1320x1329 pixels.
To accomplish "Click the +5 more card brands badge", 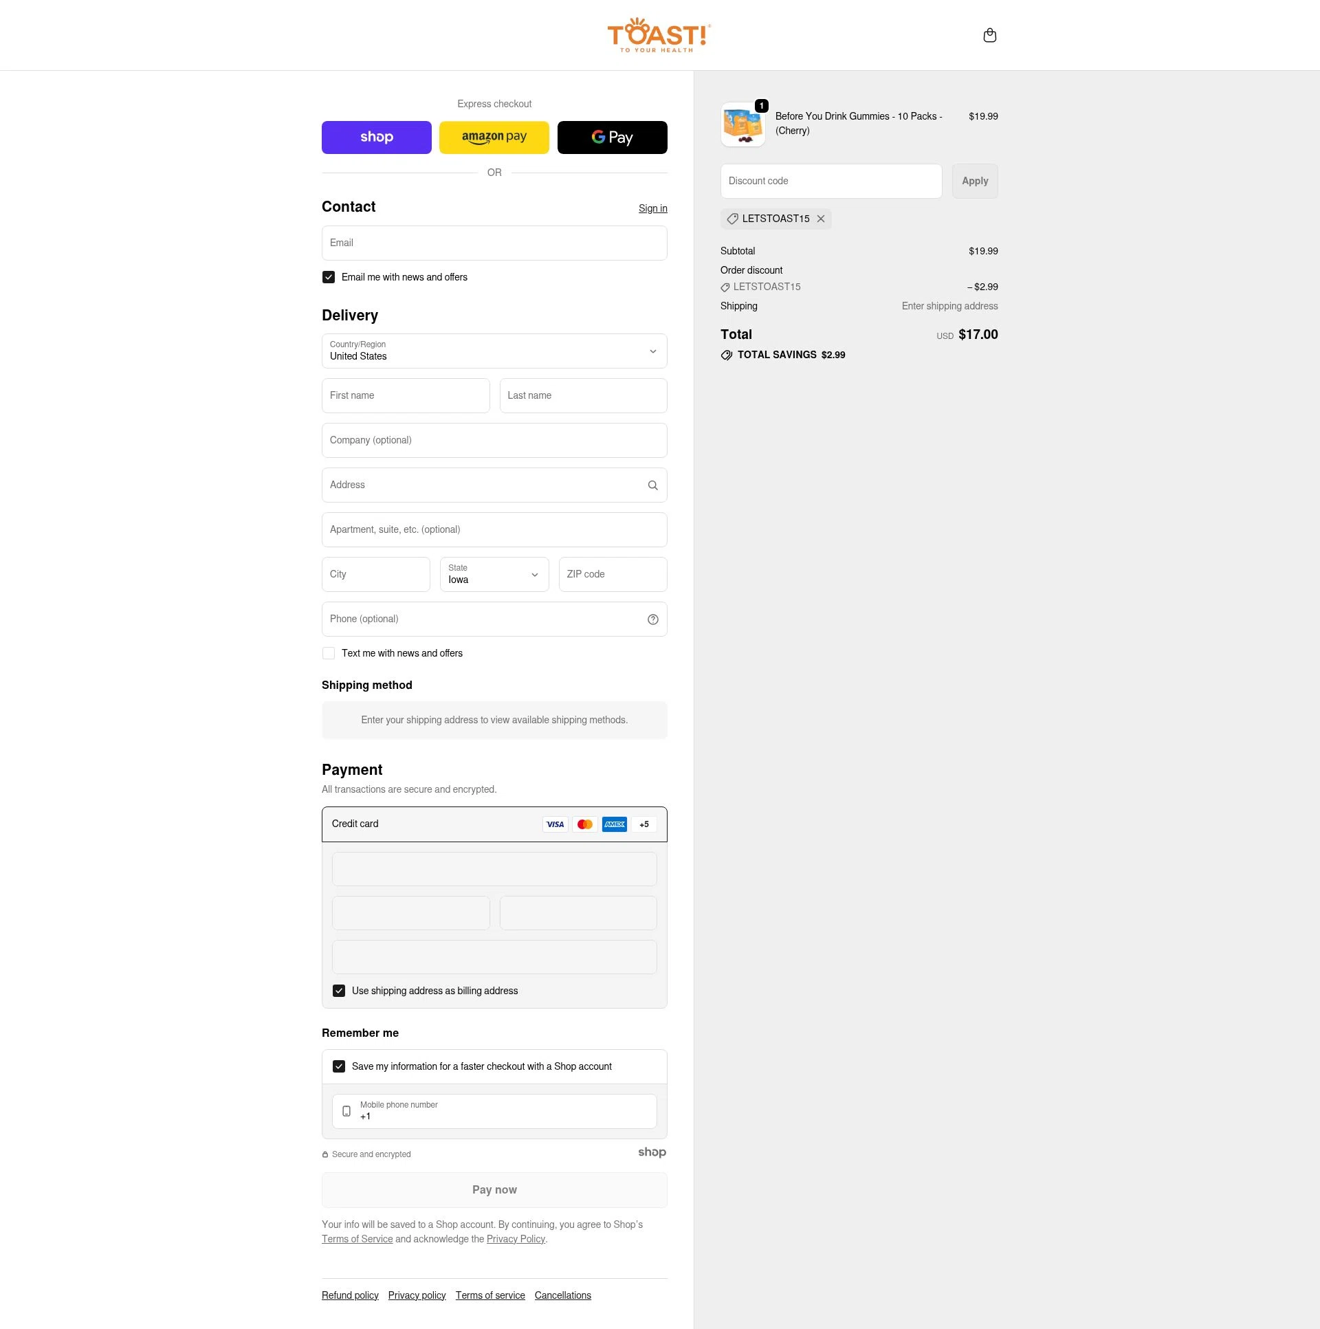I will click(643, 824).
